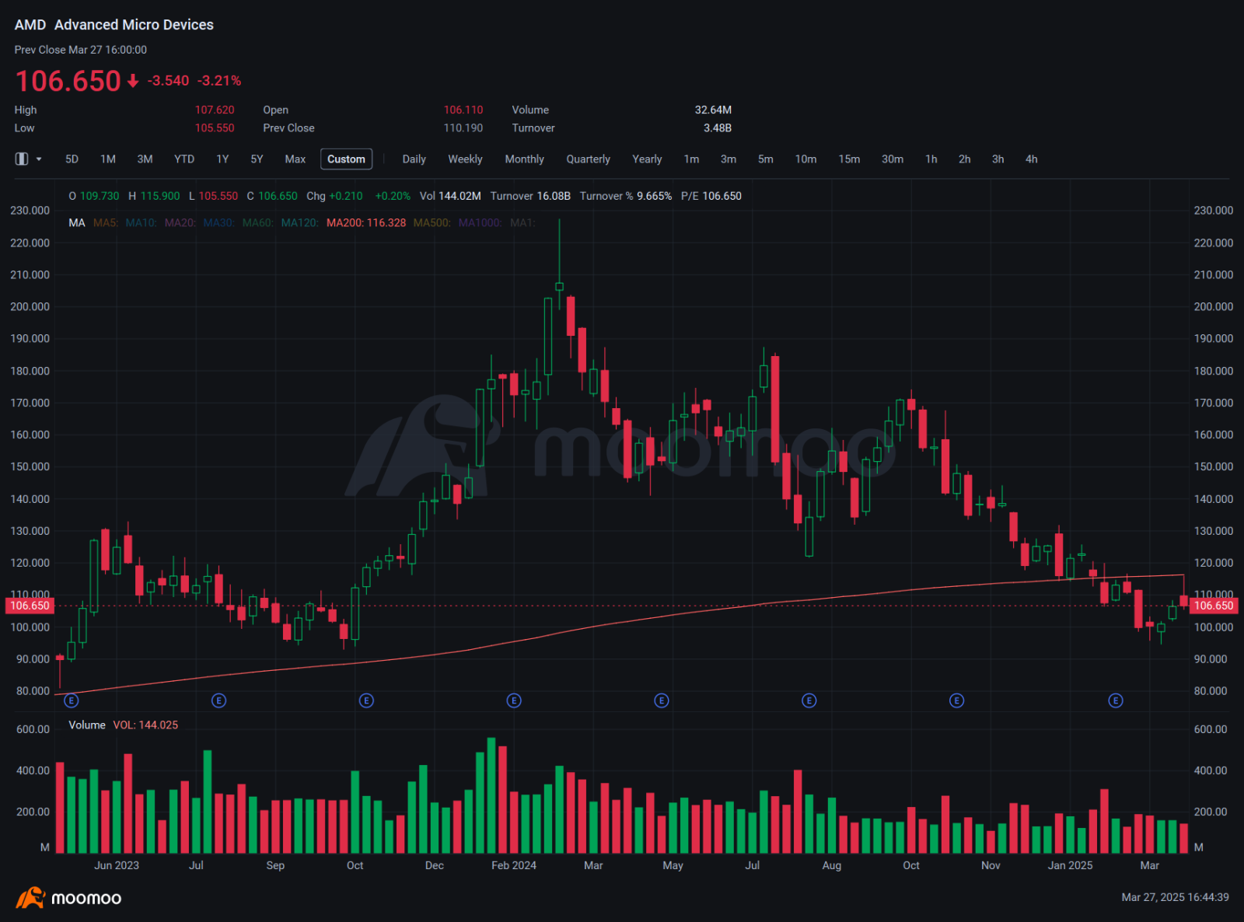Click the MA200: 116.328 value
Image resolution: width=1244 pixels, height=922 pixels.
(x=366, y=223)
